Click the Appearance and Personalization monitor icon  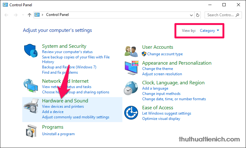131,67
